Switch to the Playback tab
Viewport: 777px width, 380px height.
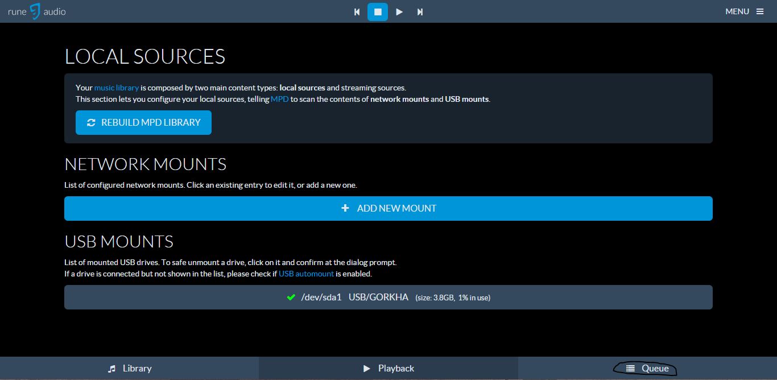point(388,368)
